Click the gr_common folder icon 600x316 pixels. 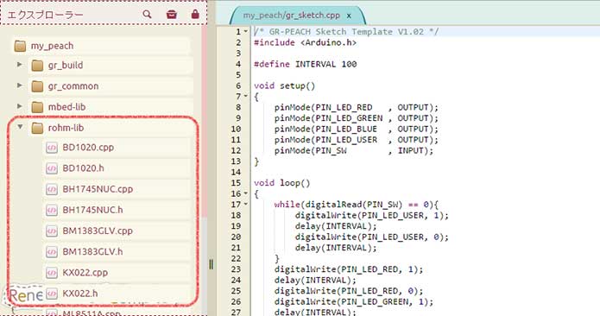tap(37, 86)
